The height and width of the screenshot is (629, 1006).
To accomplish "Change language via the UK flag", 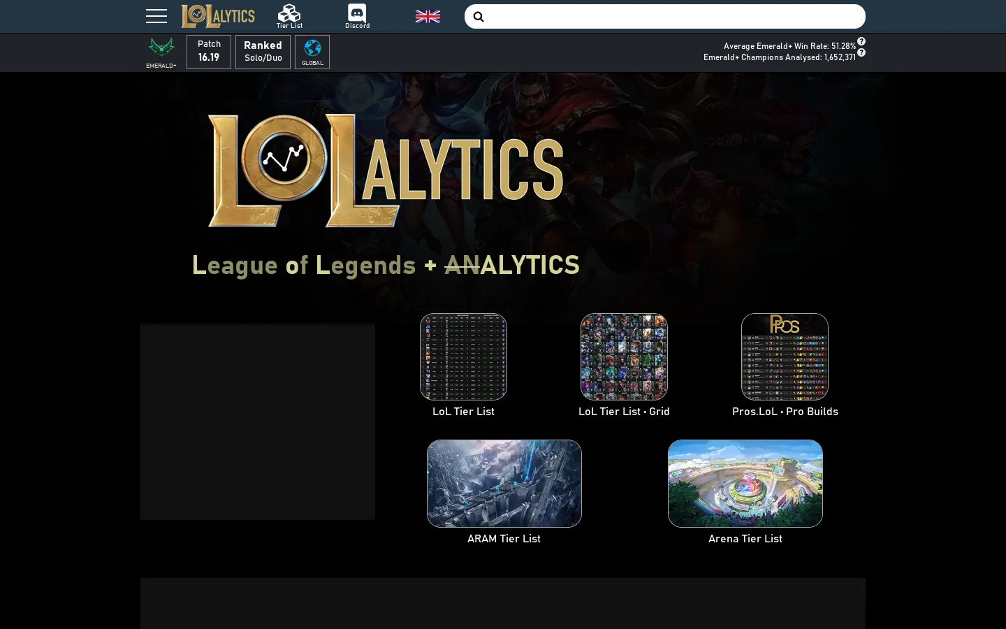I will pos(428,16).
